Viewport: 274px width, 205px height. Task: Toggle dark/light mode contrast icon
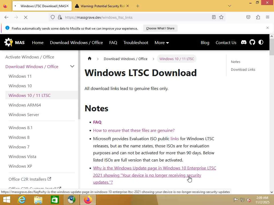(x=261, y=42)
